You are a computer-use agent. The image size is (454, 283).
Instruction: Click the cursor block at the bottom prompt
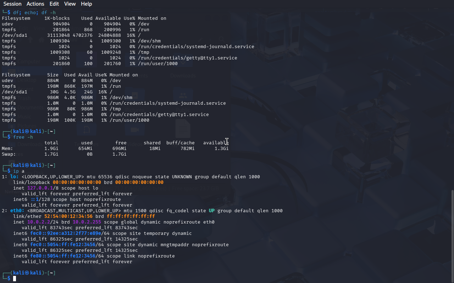coord(15,279)
